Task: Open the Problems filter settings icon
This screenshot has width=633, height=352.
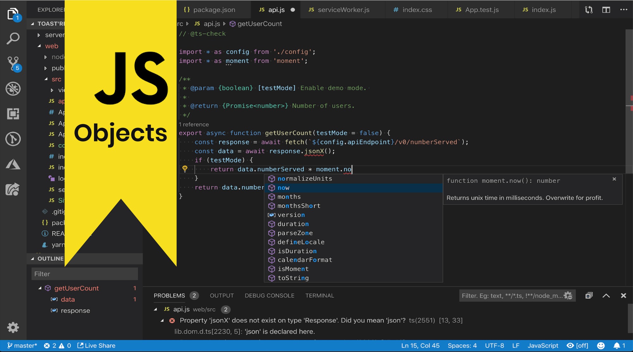Action: click(x=568, y=295)
